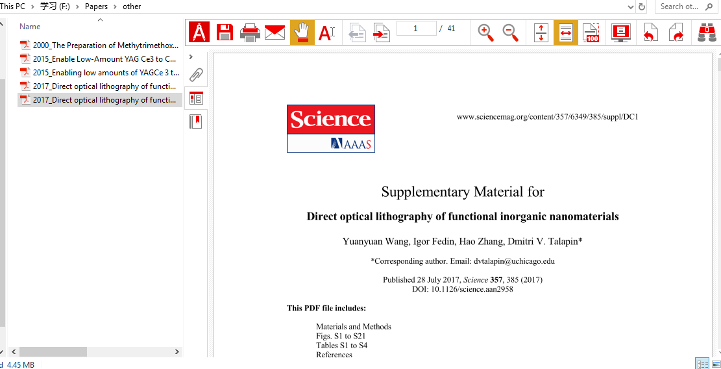721x369 pixels.
Task: Rotate page counterclockwise
Action: 650,32
